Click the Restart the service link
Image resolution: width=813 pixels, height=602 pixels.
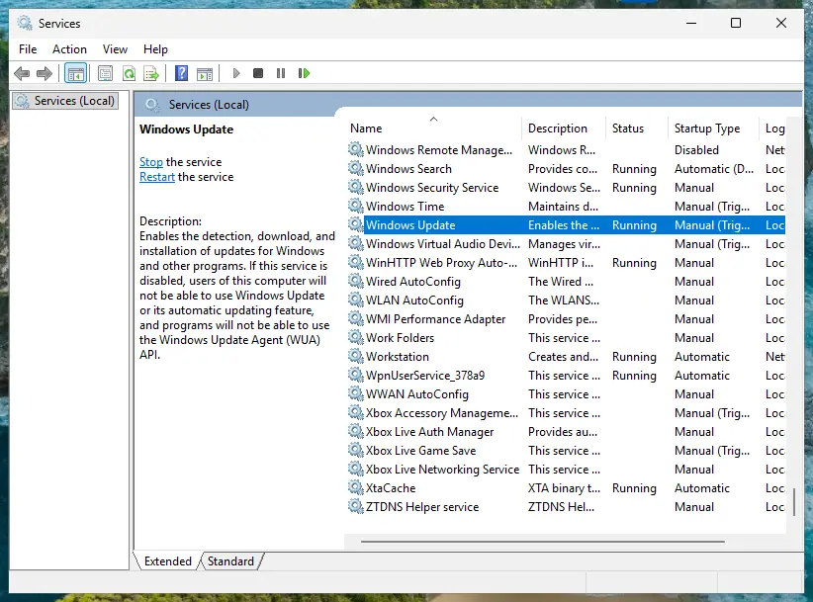pyautogui.click(x=157, y=177)
